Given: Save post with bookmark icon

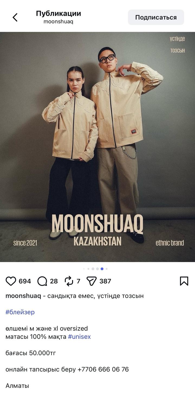Looking at the screenshot, I should (184, 281).
